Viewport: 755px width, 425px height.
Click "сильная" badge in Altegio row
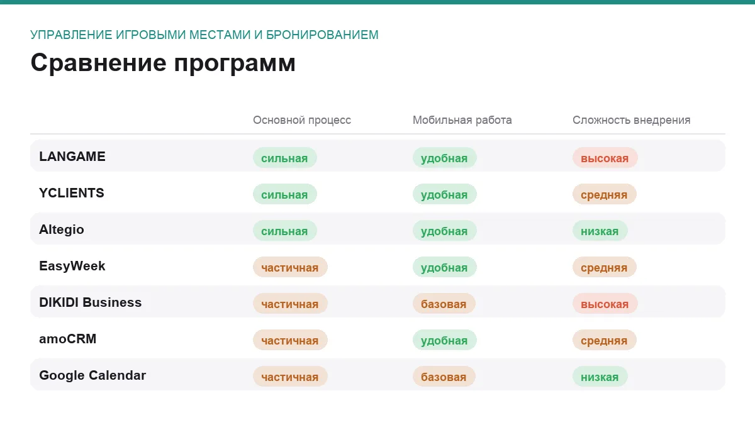[285, 231]
